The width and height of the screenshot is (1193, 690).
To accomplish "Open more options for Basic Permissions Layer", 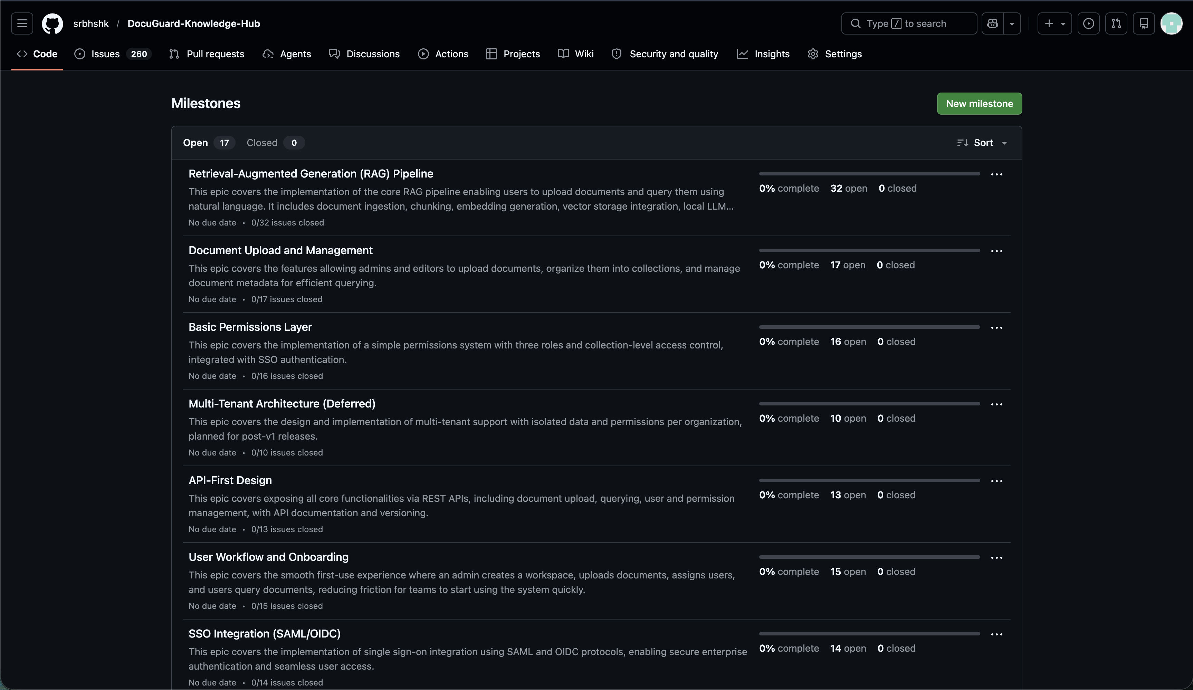I will point(996,328).
